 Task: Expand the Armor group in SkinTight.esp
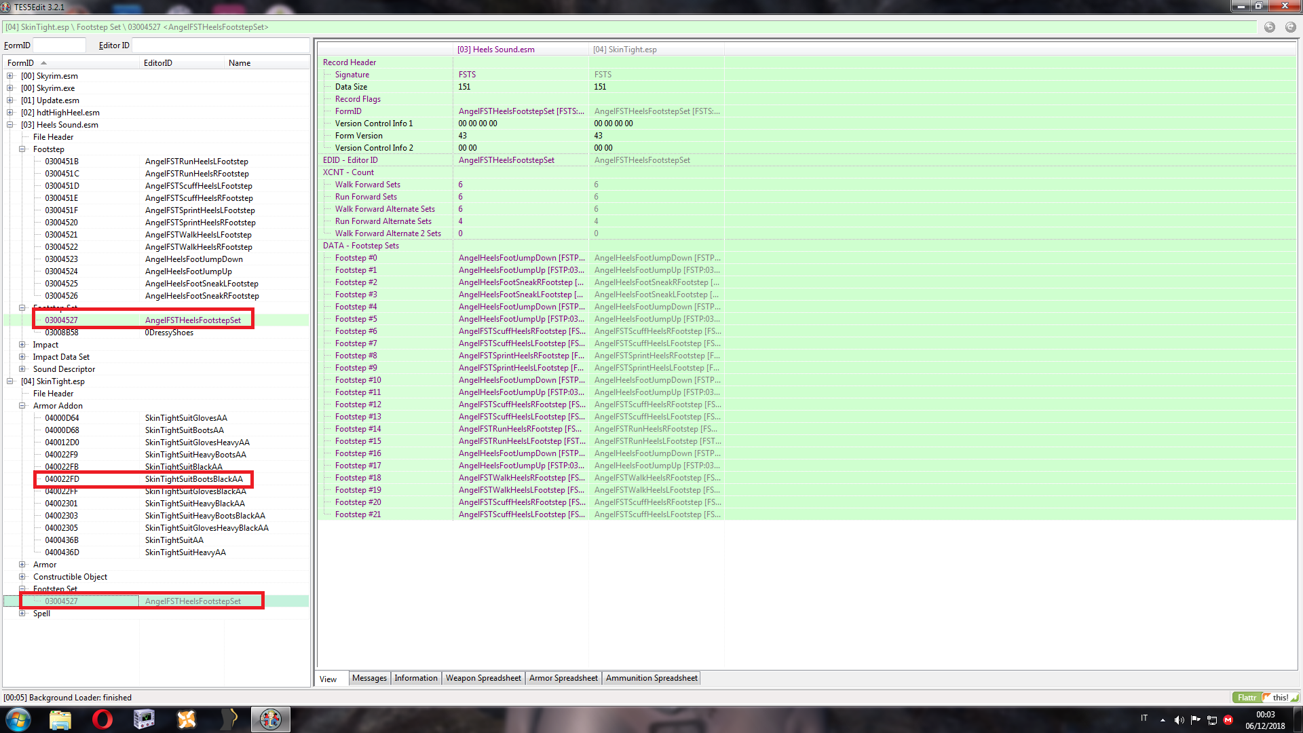pos(22,565)
